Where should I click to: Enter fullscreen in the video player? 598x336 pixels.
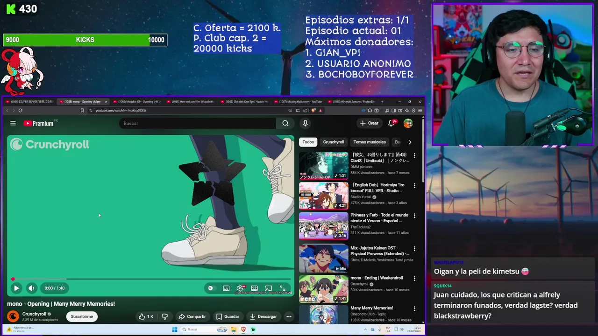point(282,288)
